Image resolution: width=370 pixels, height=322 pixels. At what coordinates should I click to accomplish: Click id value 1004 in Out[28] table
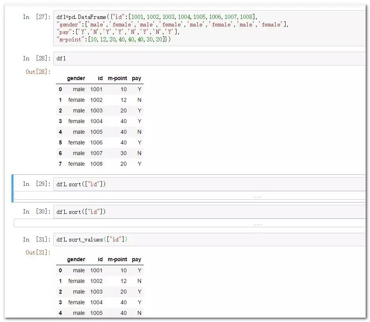click(x=96, y=121)
